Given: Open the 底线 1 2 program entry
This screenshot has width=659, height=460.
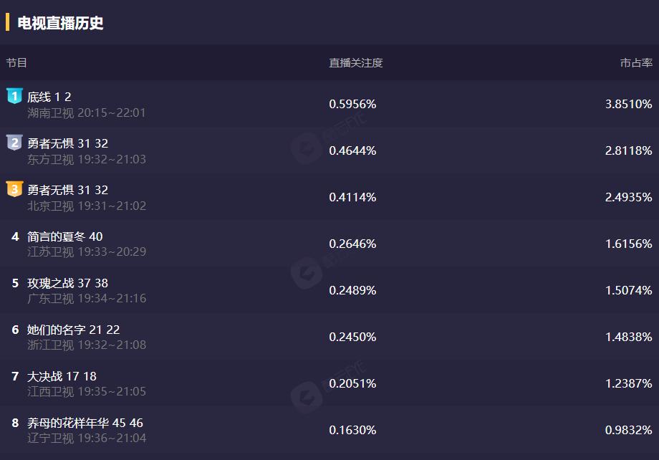Looking at the screenshot, I should tap(49, 97).
